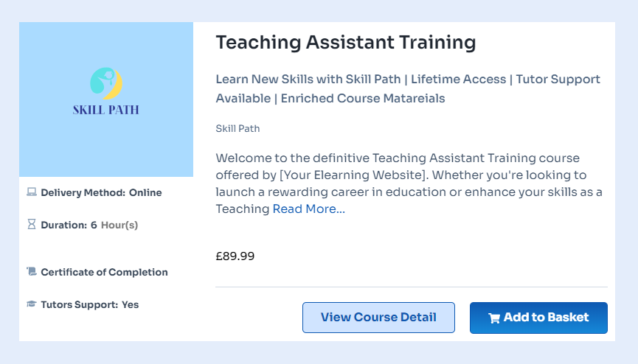Screen dimensions: 638x364
Task: Click the Tutors Support: Yes label
Action: (x=89, y=304)
